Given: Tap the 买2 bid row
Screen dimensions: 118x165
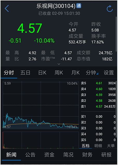Looking at the screenshot, I should [98, 122].
